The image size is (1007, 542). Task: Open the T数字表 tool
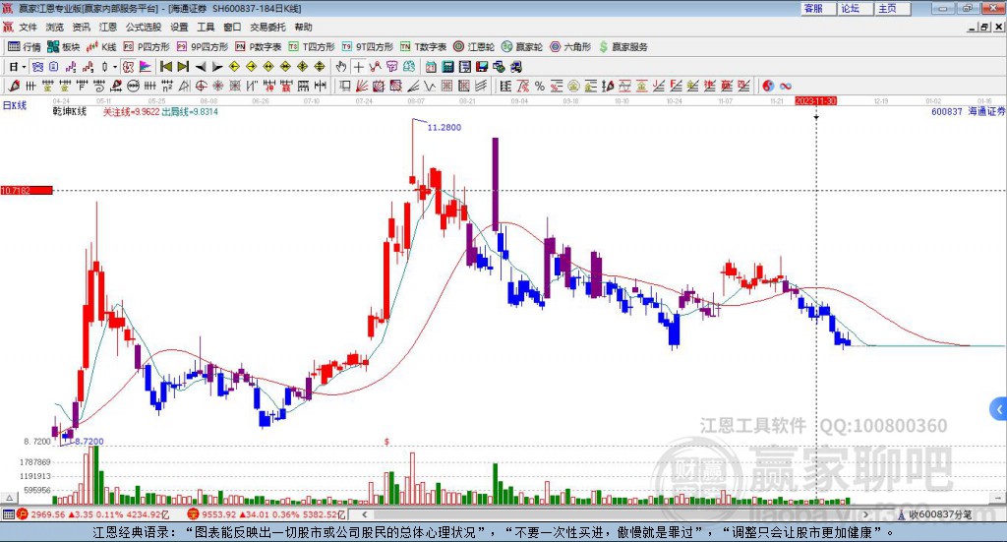(423, 47)
